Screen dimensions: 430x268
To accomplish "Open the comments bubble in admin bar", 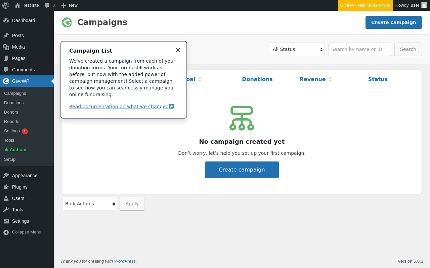I will pyautogui.click(x=47, y=5).
